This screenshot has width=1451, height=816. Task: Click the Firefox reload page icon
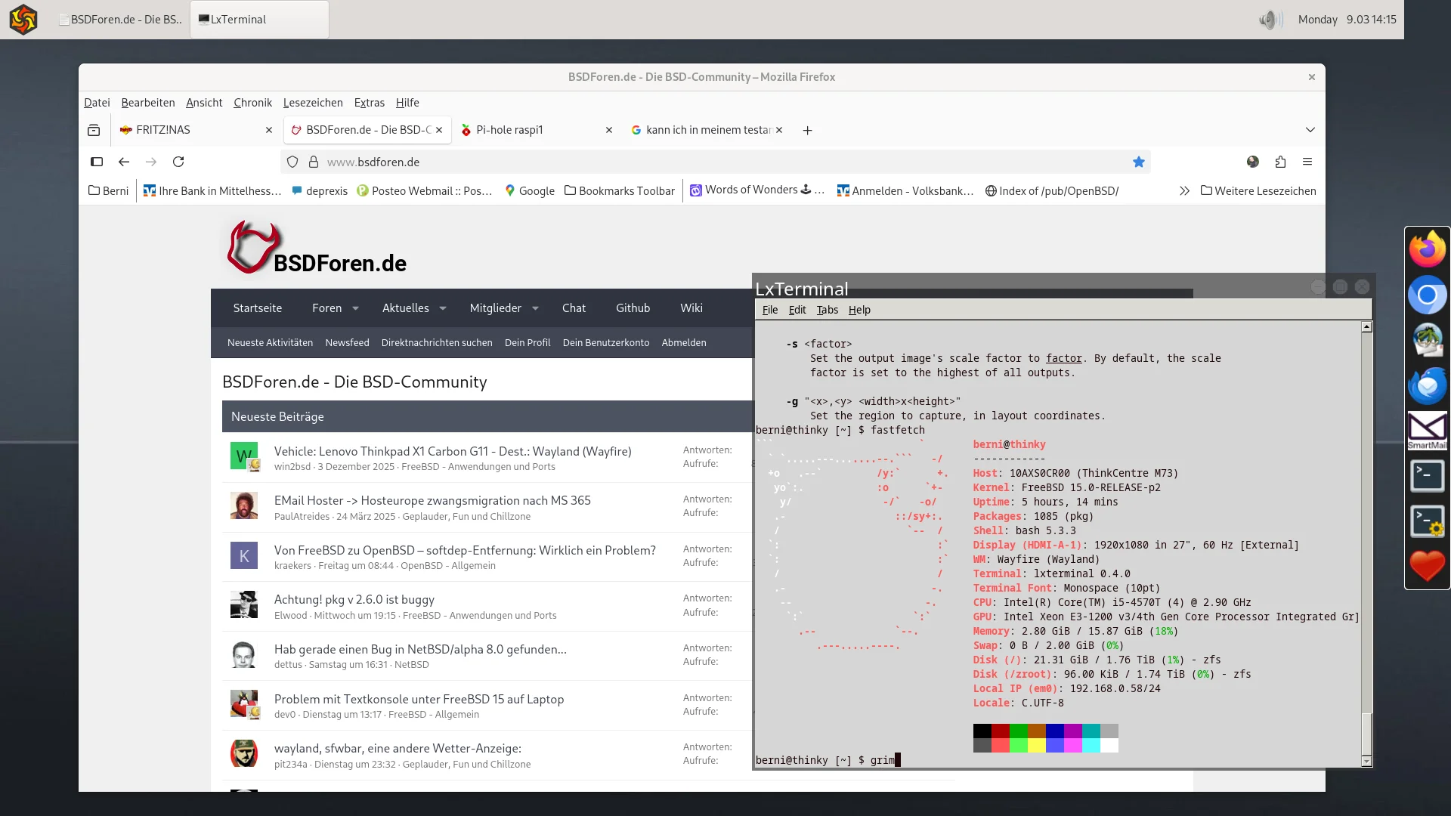click(178, 162)
